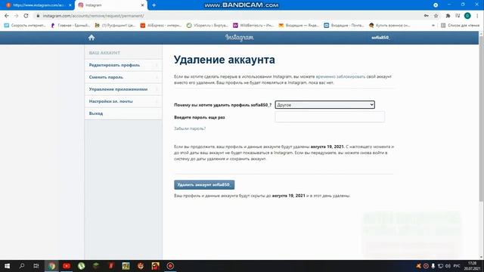Image resolution: width=484 pixels, height=272 pixels.
Task: Open WildBerries.ru bookmark
Action: coord(253,25)
